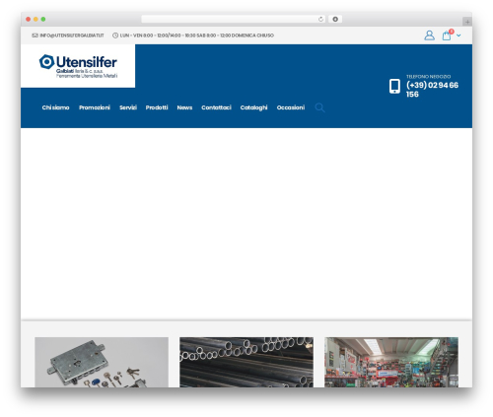Click the Telefono Negozio label
The image size is (493, 417).
[428, 77]
